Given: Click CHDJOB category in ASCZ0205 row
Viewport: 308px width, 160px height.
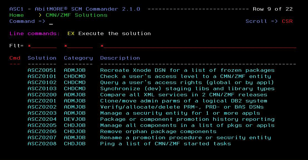Looking at the screenshot, I should [75, 125].
